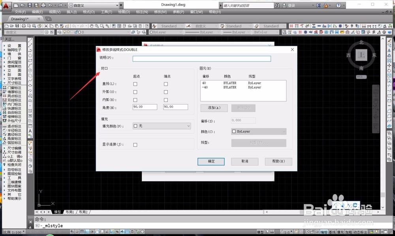Click the Redo arrow in quick access toolbar
Image resolution: width=395 pixels, height=236 pixels.
pos(60,5)
